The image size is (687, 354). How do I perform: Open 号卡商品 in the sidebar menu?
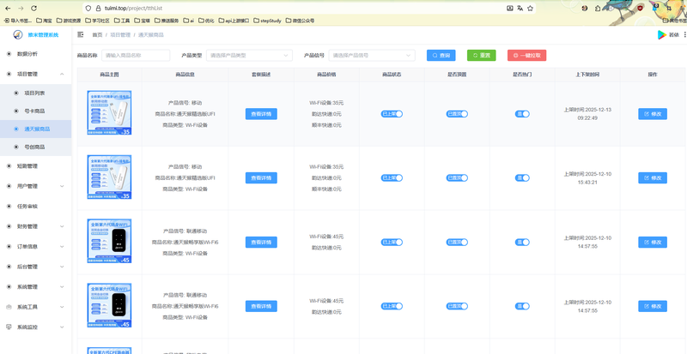coord(35,111)
